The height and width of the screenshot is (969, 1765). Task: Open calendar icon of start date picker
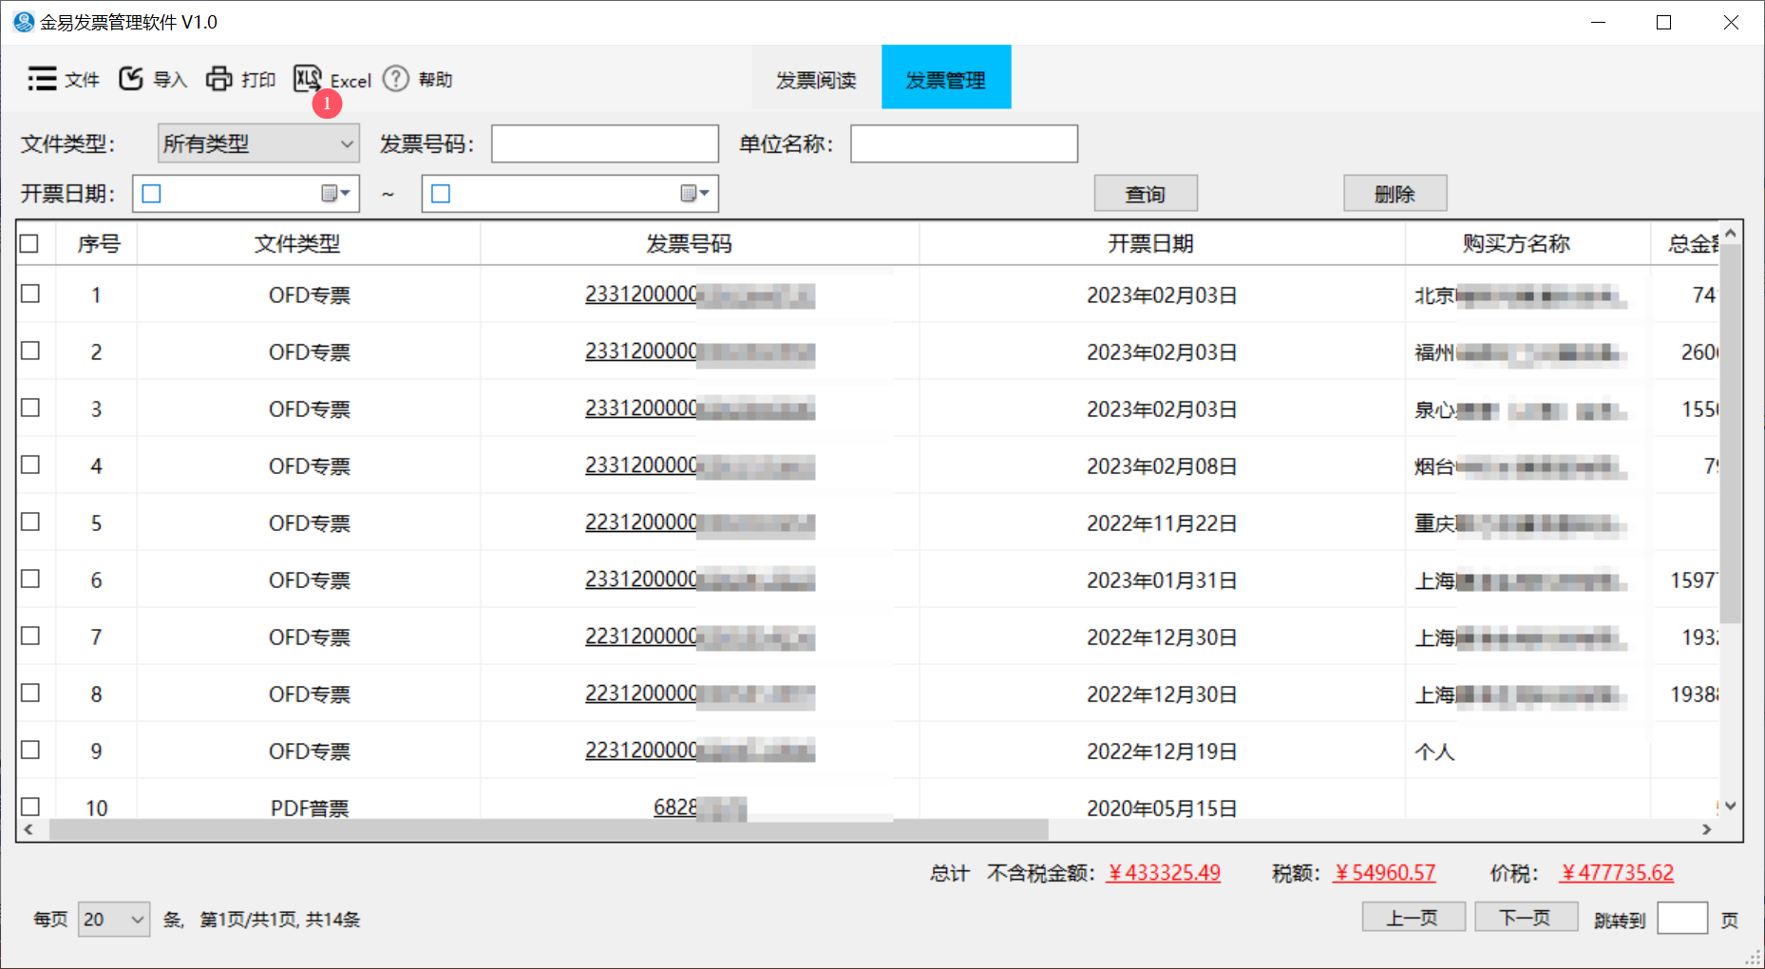pos(335,194)
